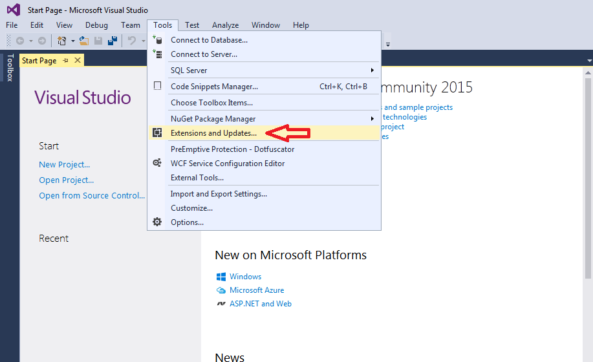Image resolution: width=593 pixels, height=362 pixels.
Task: Click the Save toolbar icon
Action: coord(98,41)
